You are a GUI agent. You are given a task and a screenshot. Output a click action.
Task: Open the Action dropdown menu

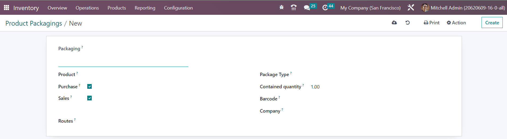point(456,23)
